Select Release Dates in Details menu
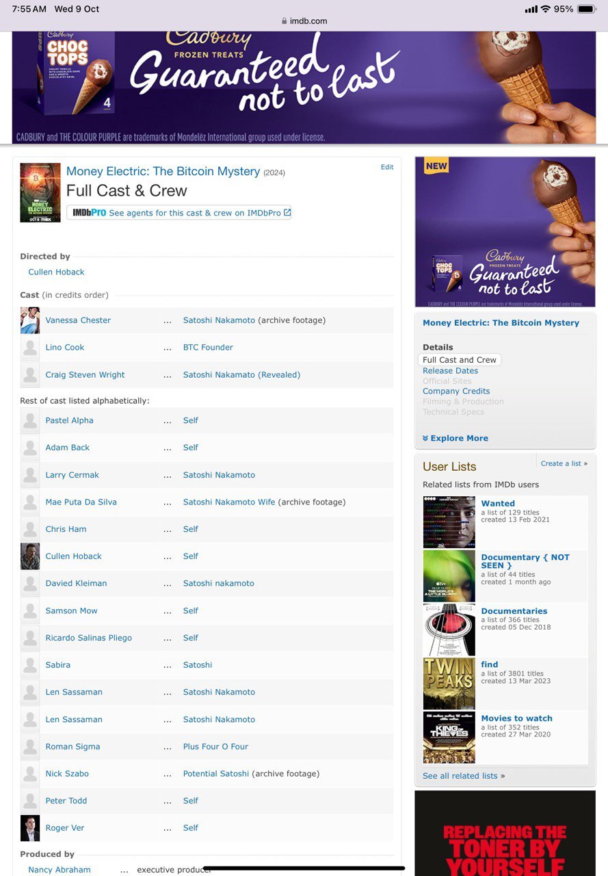This screenshot has width=608, height=876. (450, 371)
